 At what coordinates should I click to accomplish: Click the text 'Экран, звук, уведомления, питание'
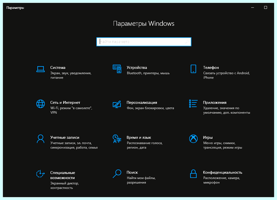[x=71, y=75]
